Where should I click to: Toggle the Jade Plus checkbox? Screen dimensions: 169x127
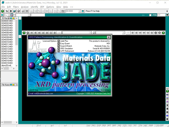pyautogui.click(x=59, y=41)
